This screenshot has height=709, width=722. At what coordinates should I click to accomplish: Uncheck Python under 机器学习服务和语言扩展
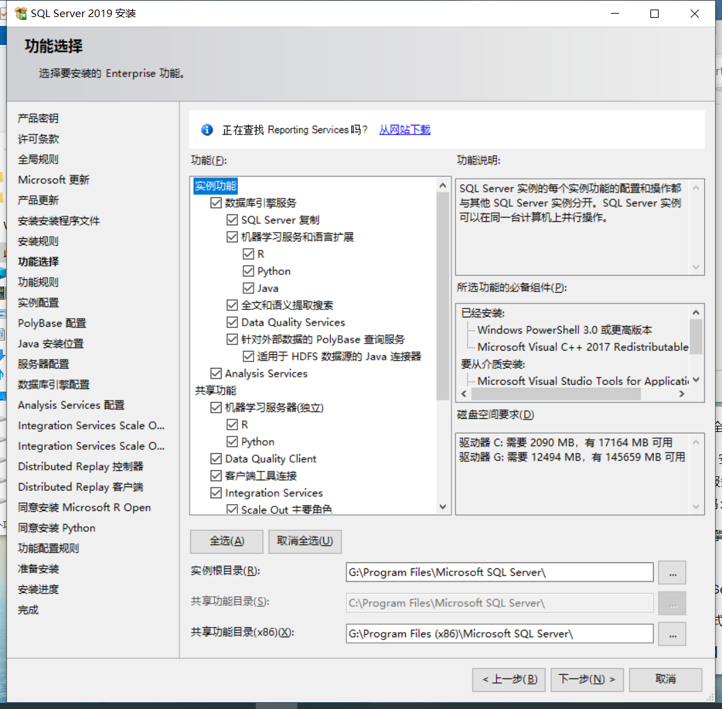248,271
